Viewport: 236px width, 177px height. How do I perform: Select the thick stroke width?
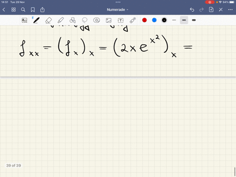194,20
